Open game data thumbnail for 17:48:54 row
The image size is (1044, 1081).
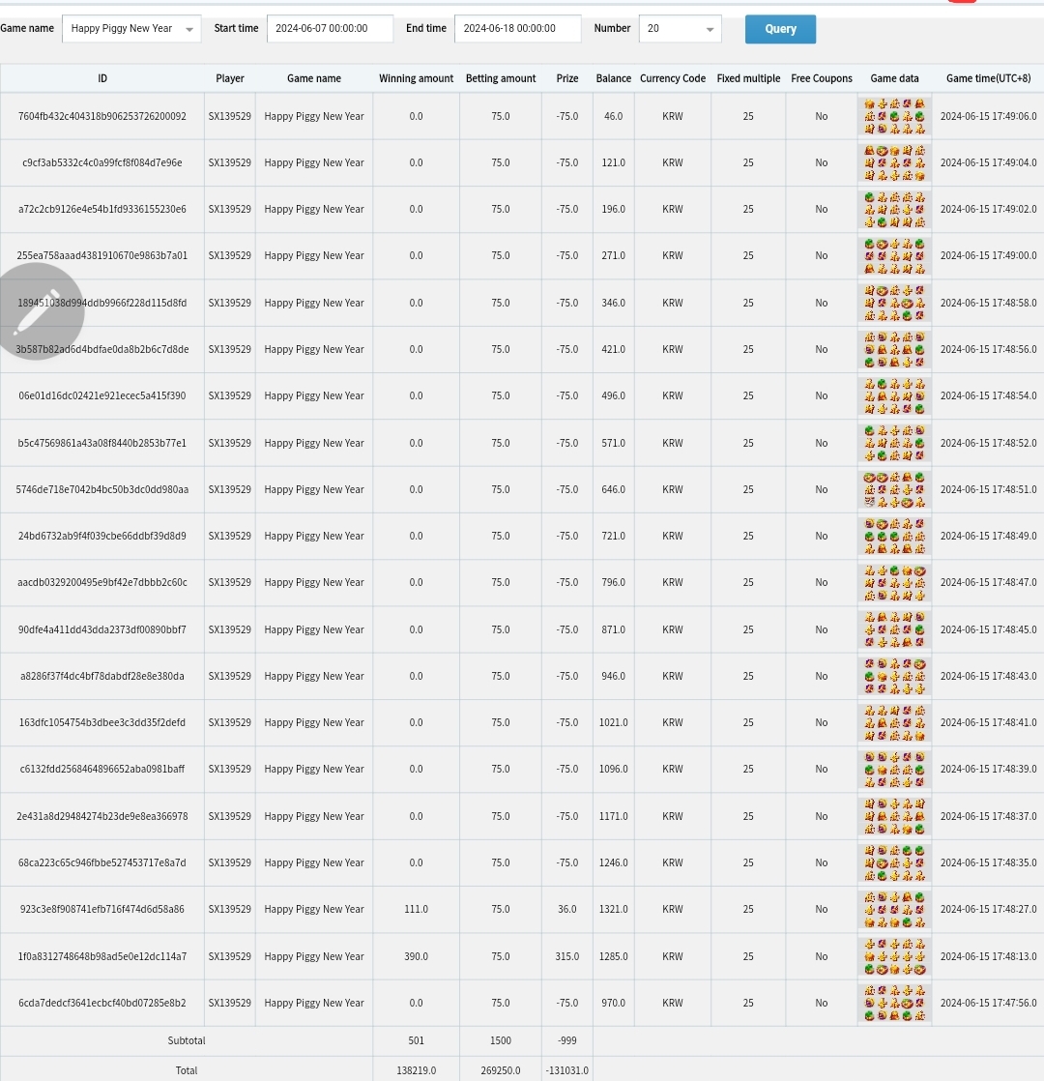coord(894,395)
